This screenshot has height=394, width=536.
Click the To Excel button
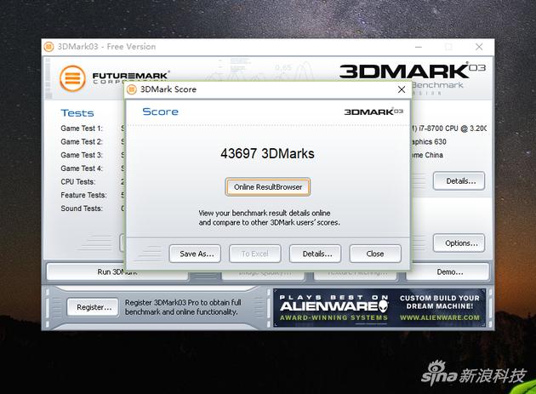(x=255, y=254)
